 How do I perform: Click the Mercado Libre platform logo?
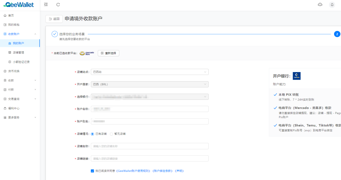point(87,53)
